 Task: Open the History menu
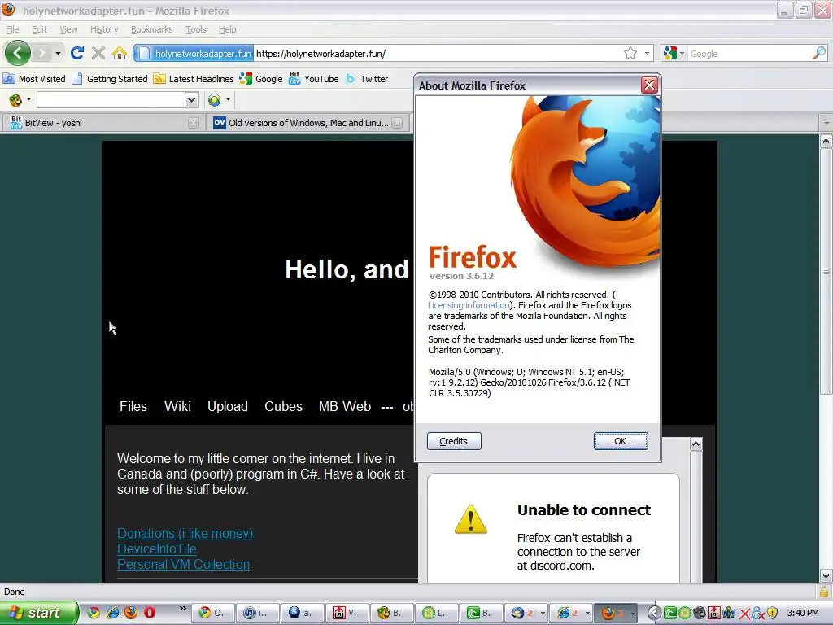coord(104,29)
